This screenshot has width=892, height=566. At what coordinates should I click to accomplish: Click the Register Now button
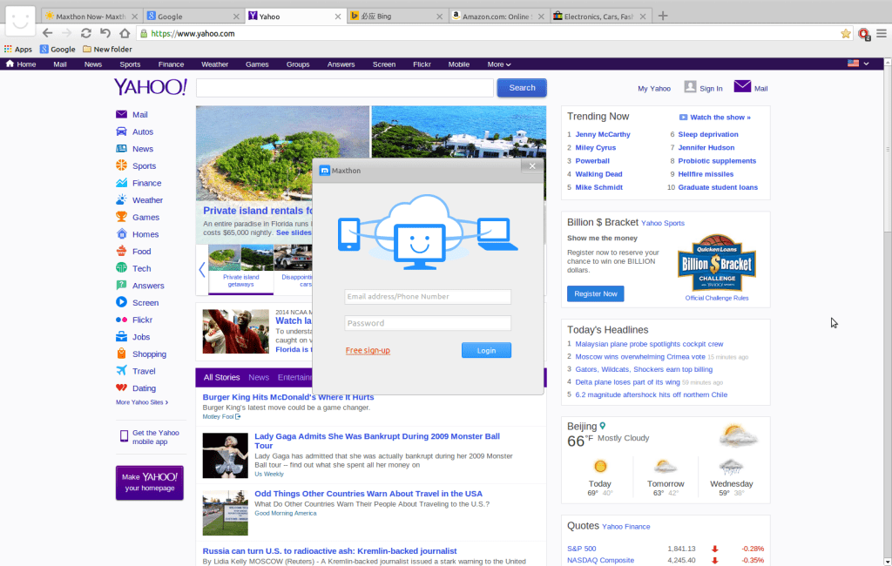[x=595, y=293]
